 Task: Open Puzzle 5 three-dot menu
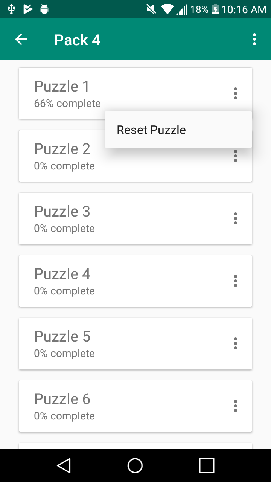(236, 343)
